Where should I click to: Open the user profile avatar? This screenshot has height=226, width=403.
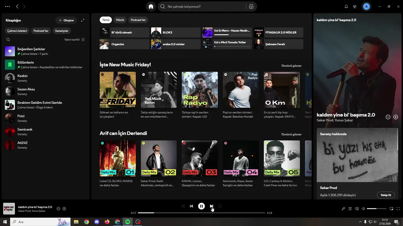(366, 7)
